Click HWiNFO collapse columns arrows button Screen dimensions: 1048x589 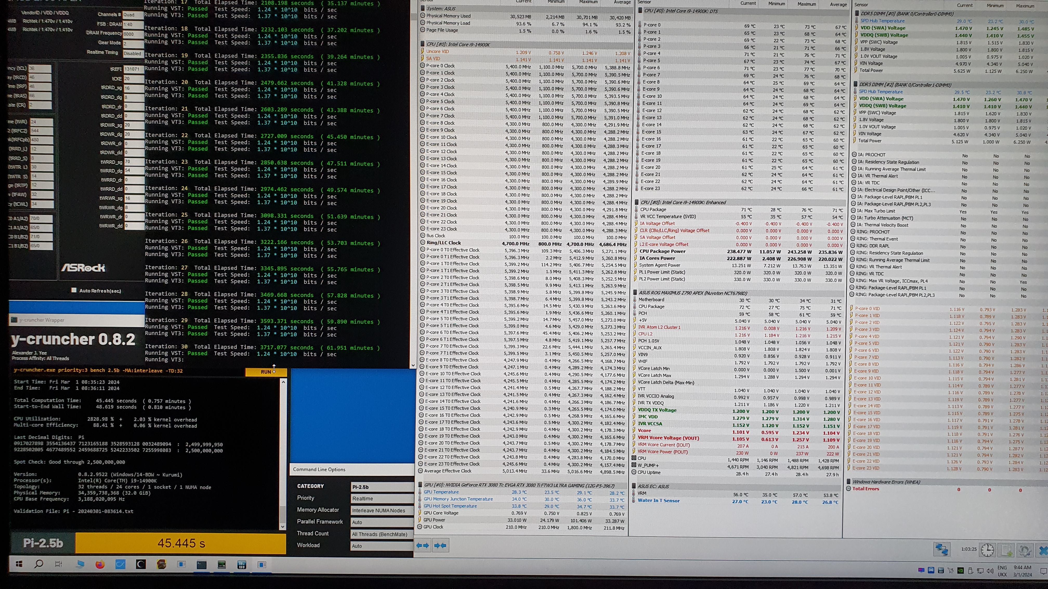pos(440,546)
